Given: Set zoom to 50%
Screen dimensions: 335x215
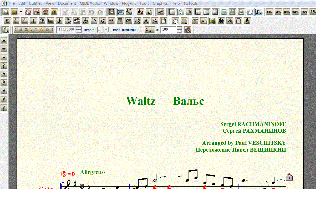Looking at the screenshot, I should coord(270,12).
